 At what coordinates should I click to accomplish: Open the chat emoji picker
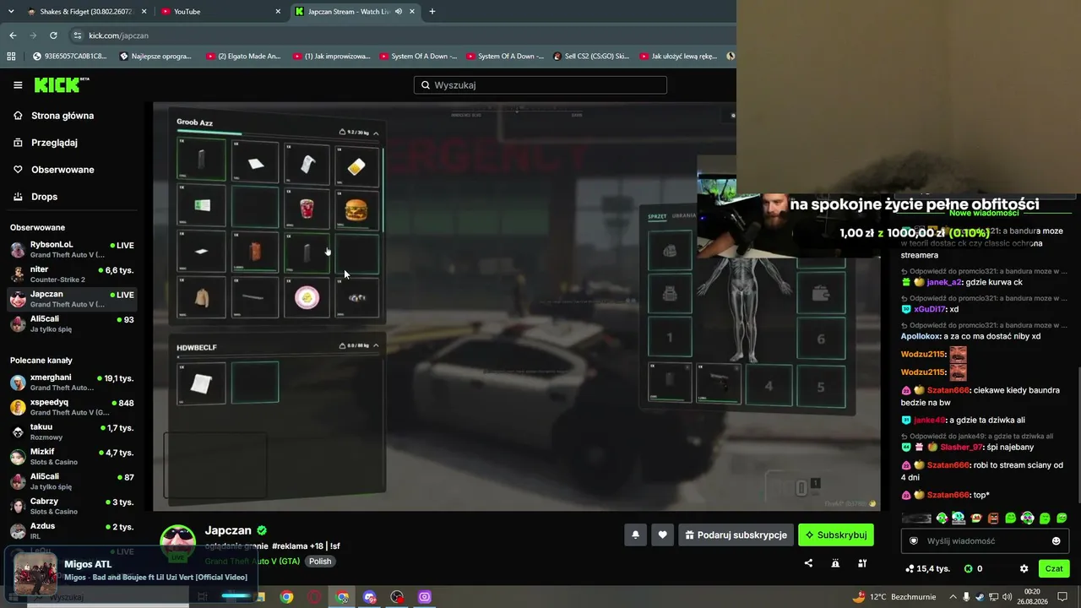point(1056,541)
